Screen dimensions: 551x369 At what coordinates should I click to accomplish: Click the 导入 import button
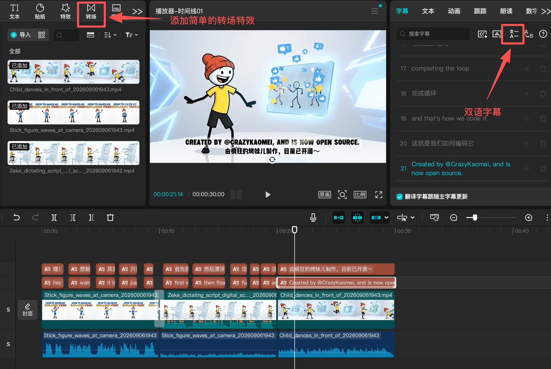coord(21,35)
